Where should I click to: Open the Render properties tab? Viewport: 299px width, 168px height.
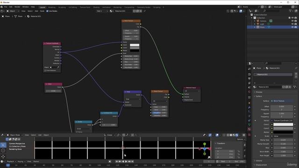coord(249,74)
